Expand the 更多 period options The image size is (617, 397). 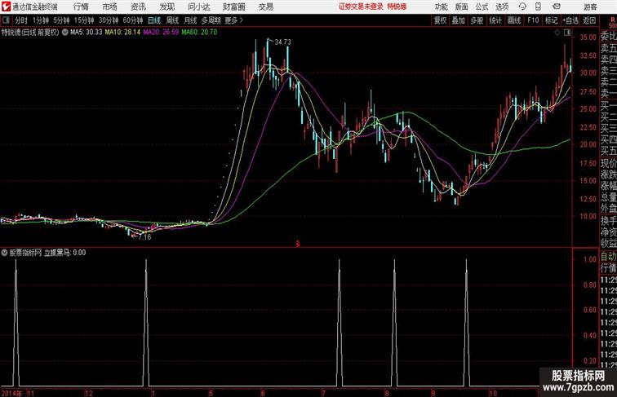[x=233, y=20]
